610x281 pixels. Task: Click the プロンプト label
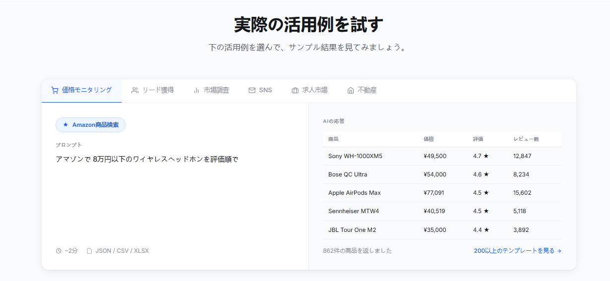point(69,145)
